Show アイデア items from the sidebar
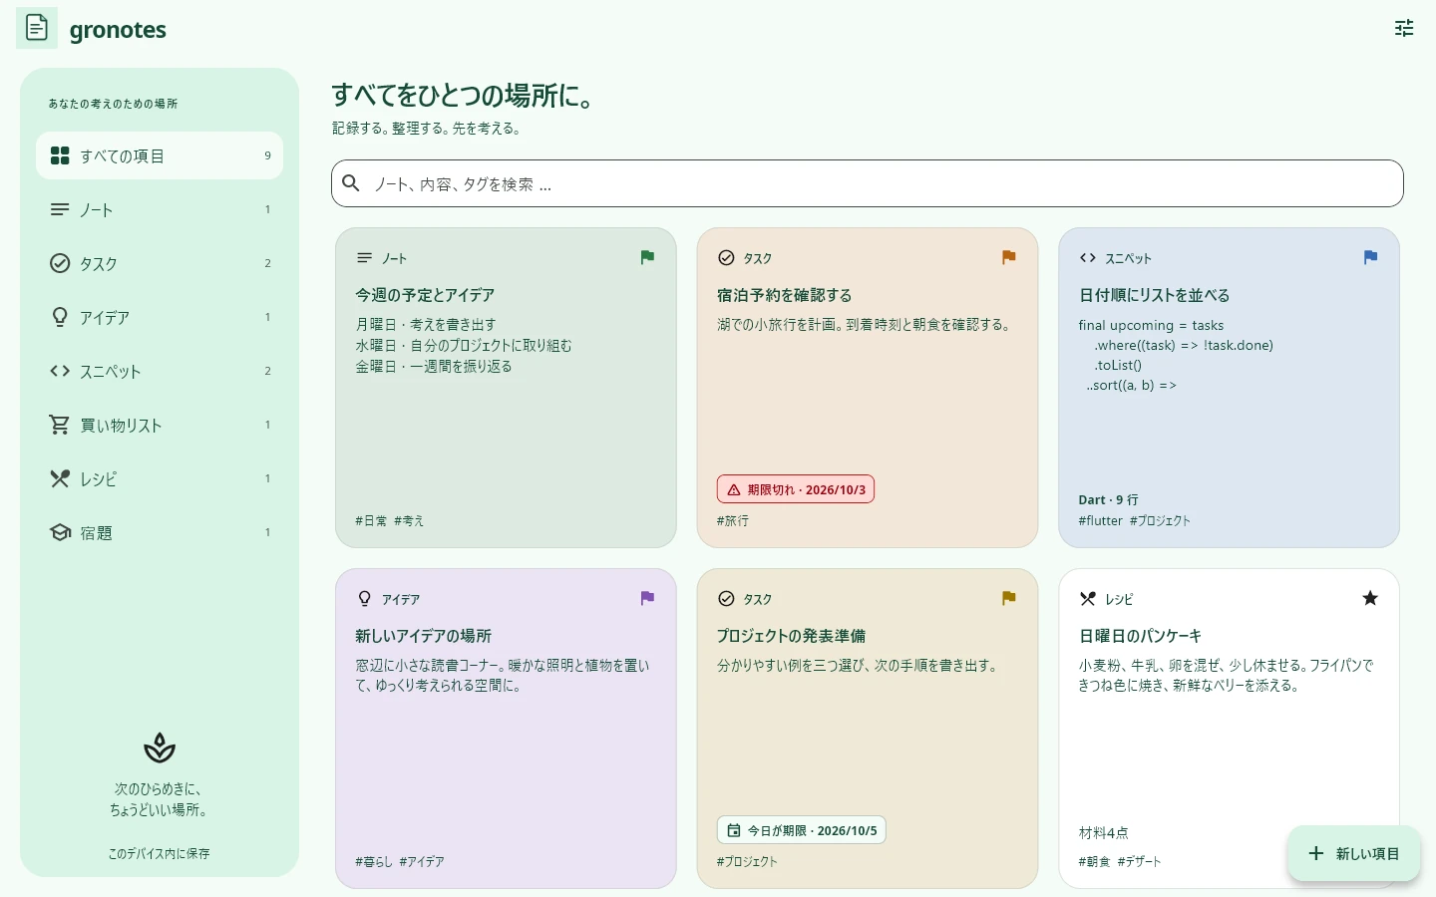 pos(160,317)
